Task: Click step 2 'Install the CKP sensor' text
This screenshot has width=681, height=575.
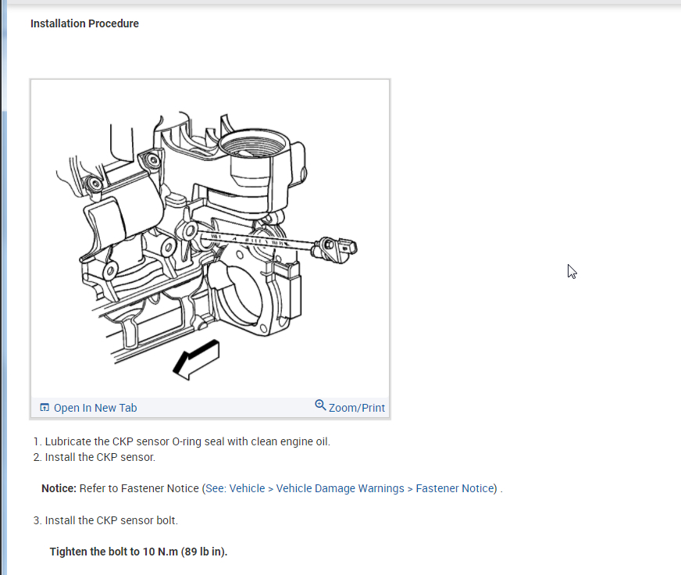Action: click(x=100, y=457)
